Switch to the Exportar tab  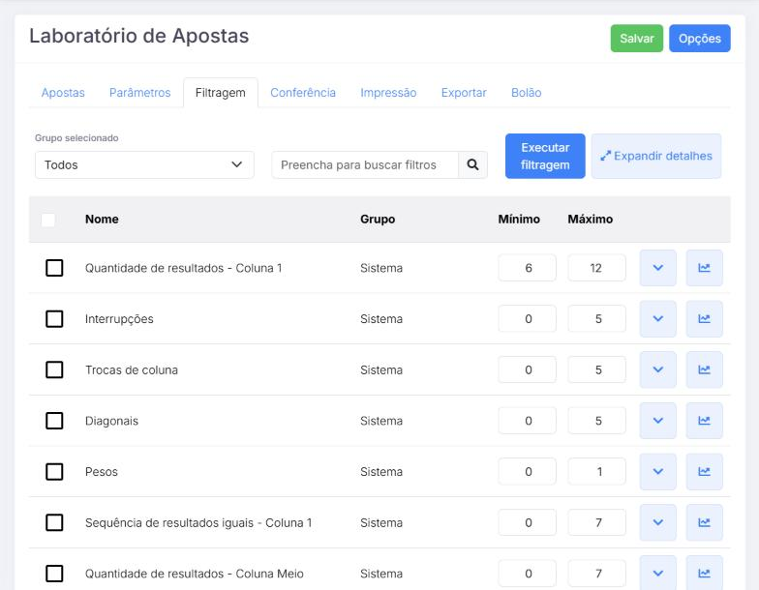[x=464, y=93]
